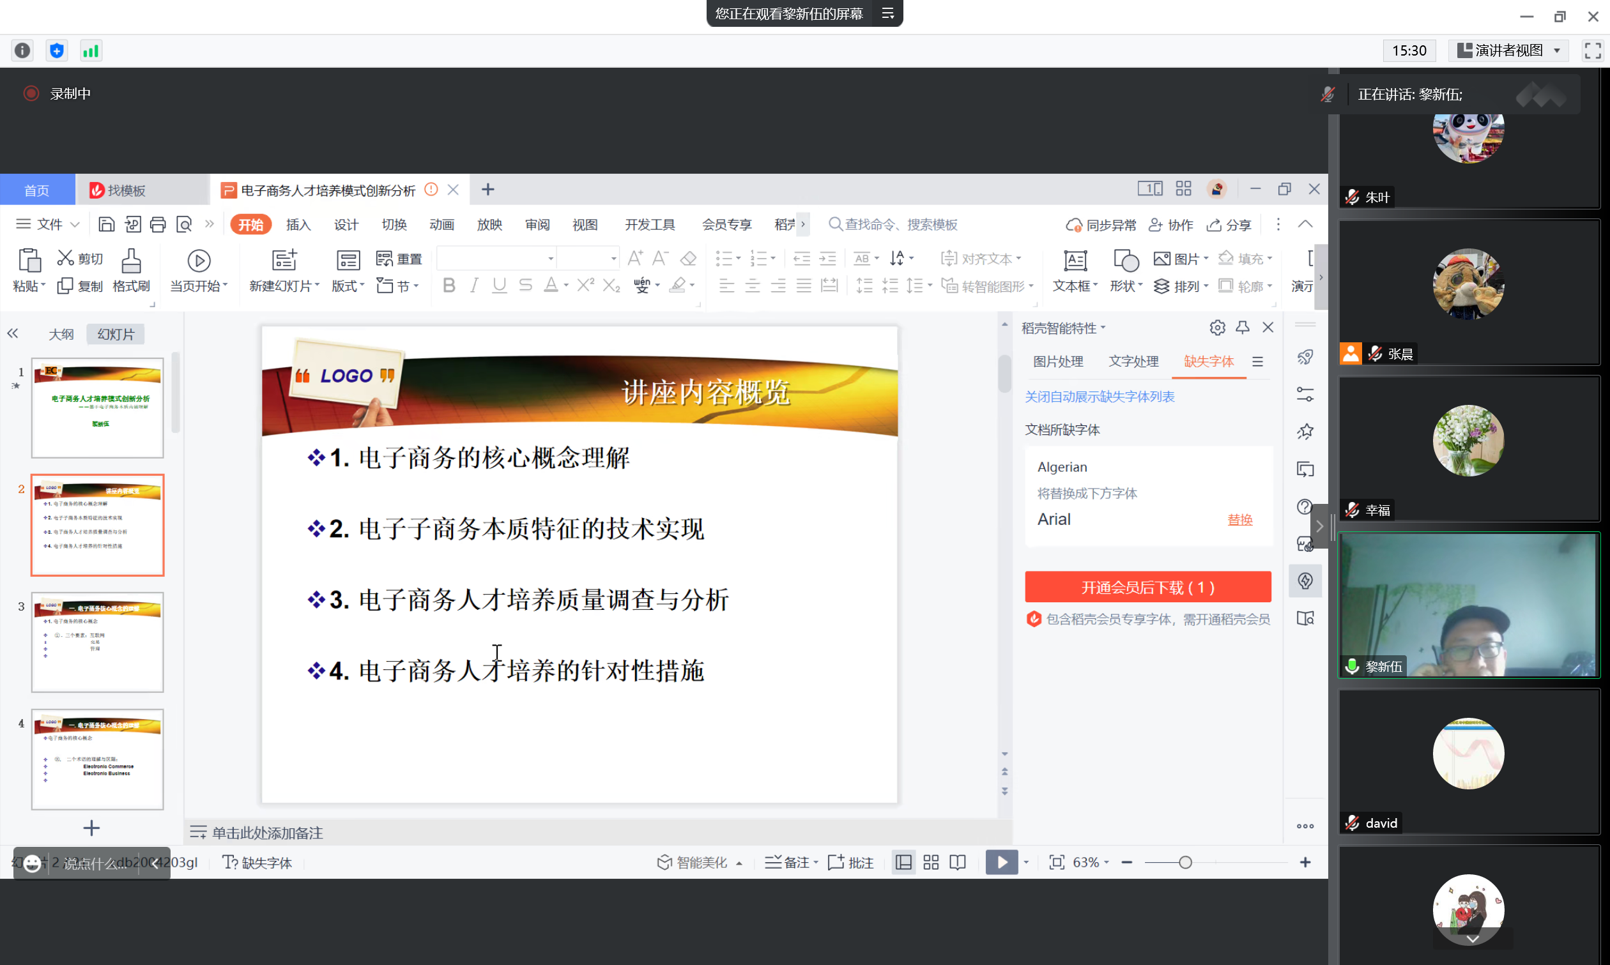Image resolution: width=1610 pixels, height=965 pixels.
Task: Click the New Slide icon
Action: click(284, 259)
